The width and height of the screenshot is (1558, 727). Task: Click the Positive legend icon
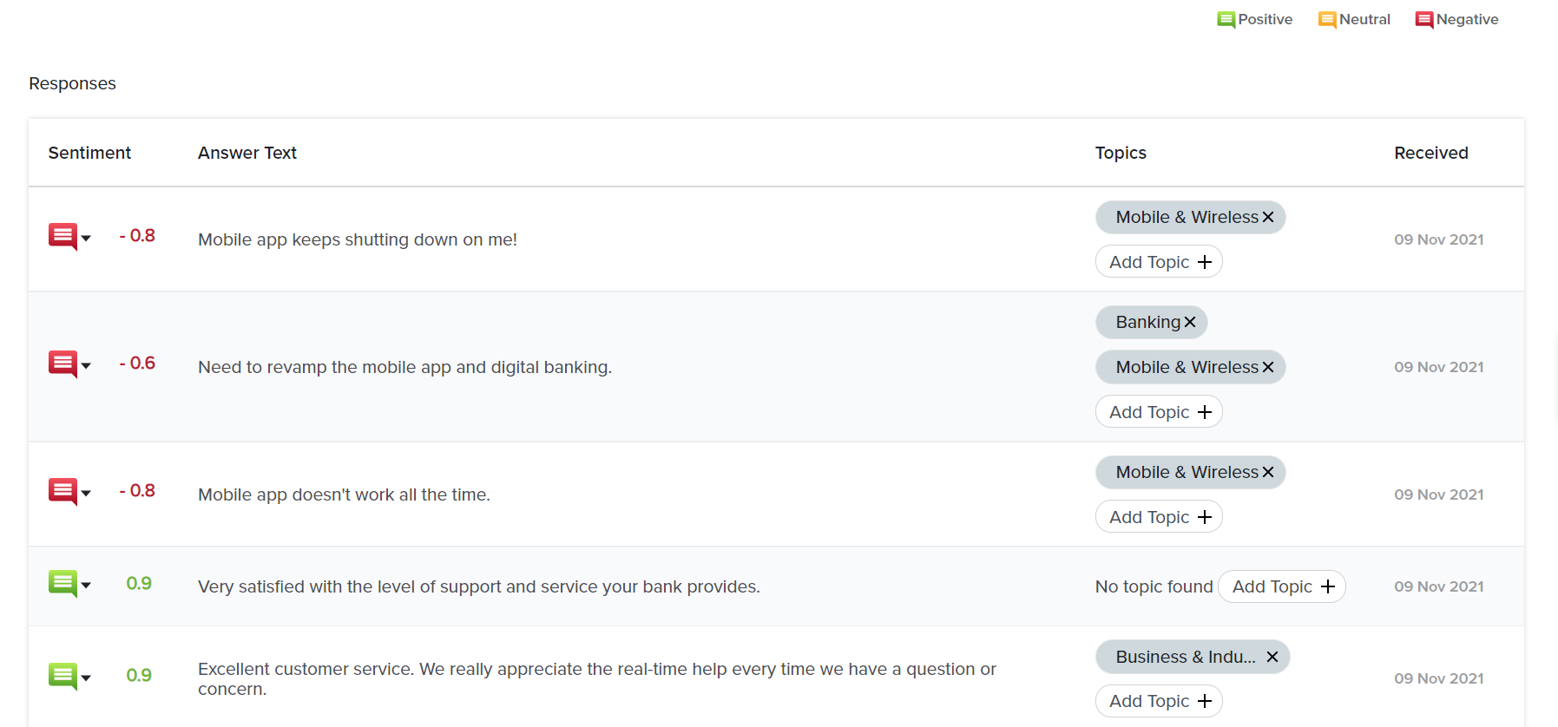pos(1226,20)
